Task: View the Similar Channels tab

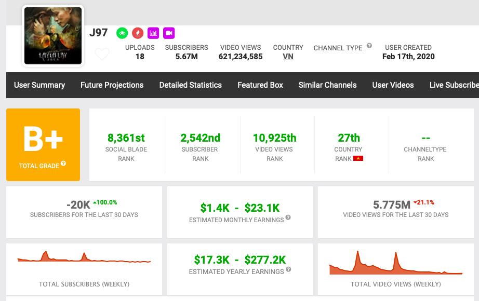Action: (327, 85)
